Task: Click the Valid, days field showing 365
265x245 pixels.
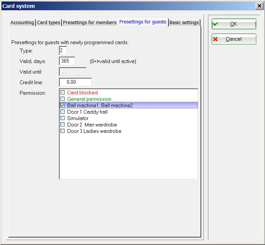Action: click(x=67, y=61)
